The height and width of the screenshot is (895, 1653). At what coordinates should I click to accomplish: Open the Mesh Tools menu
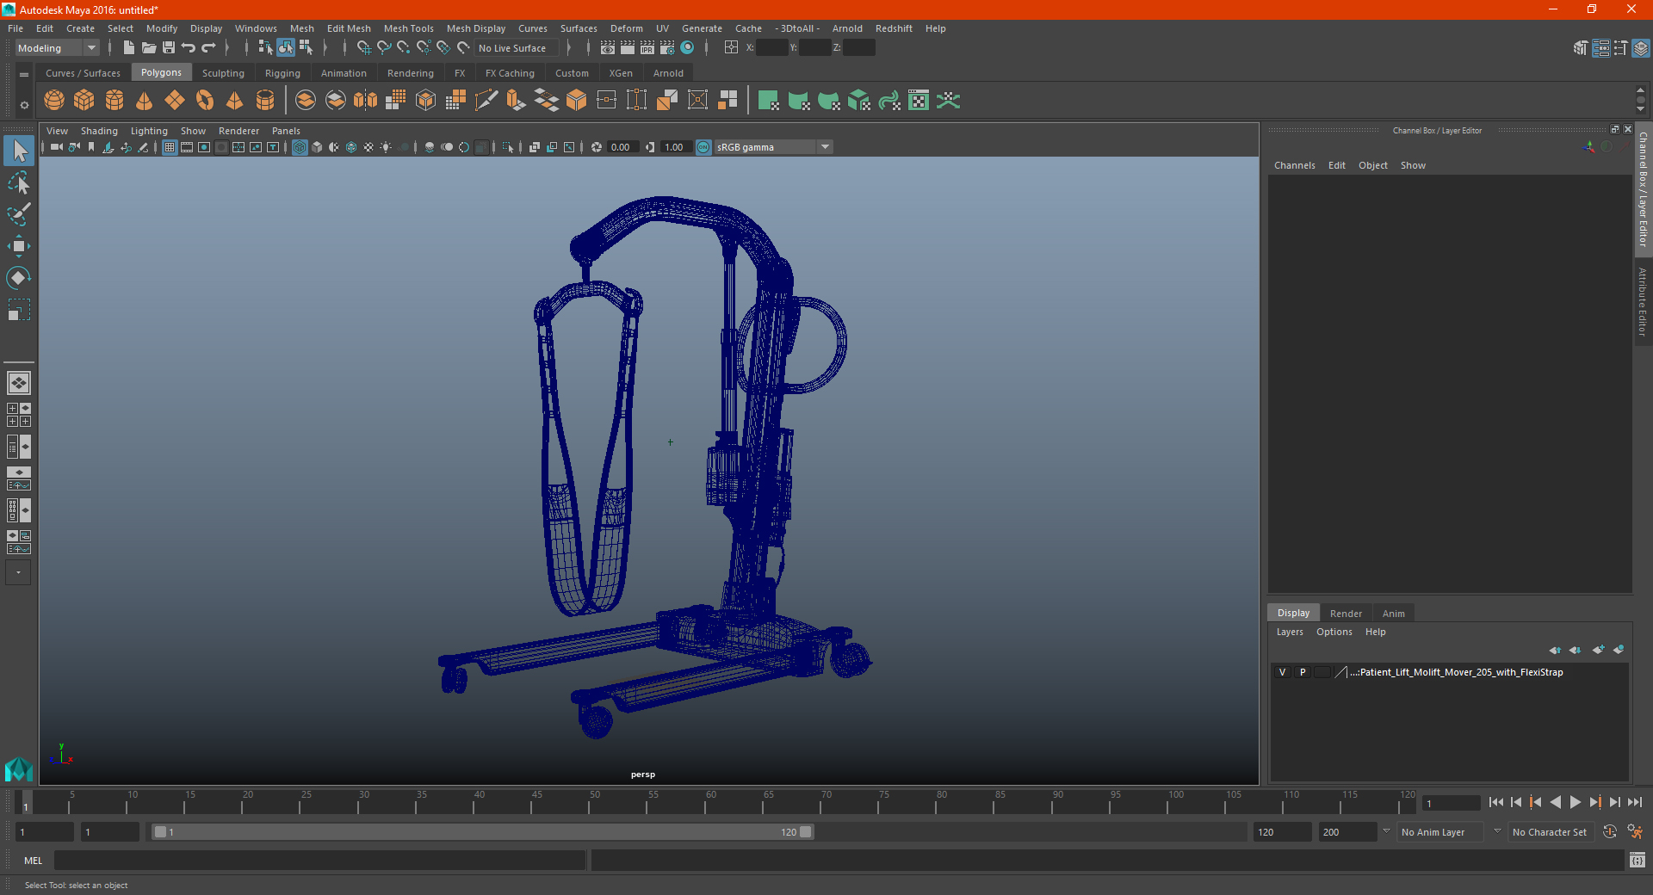[x=409, y=28]
